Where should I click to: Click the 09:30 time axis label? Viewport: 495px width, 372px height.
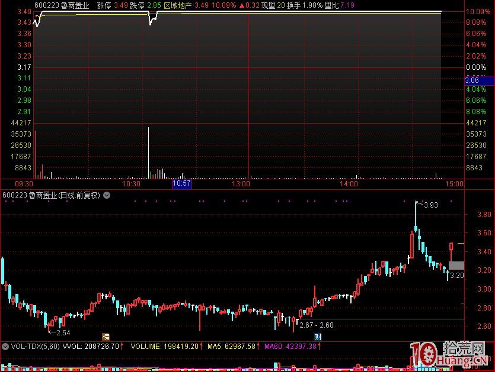(x=24, y=184)
